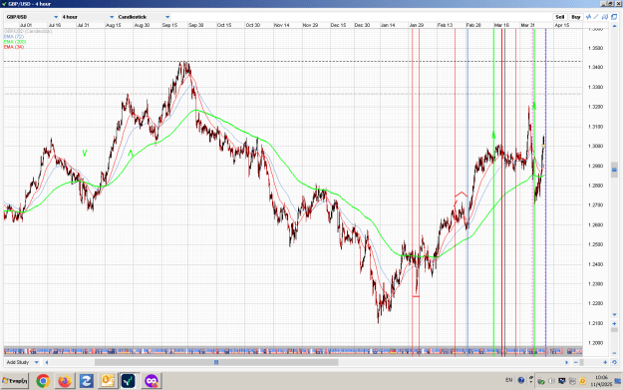Image resolution: width=623 pixels, height=390 pixels.
Task: Open the blue arrows app in taskbar
Action: pos(86,381)
